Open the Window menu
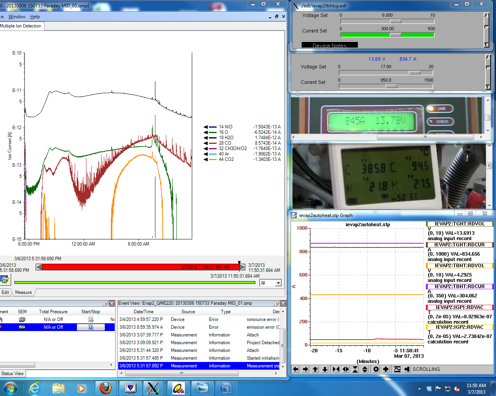The height and width of the screenshot is (396, 496). coord(17,17)
